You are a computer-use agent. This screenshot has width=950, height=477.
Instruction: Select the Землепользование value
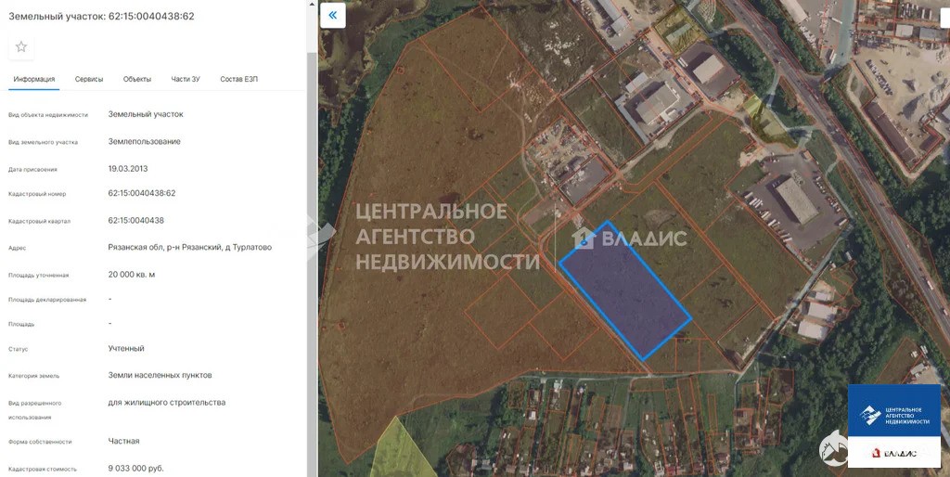tap(144, 142)
